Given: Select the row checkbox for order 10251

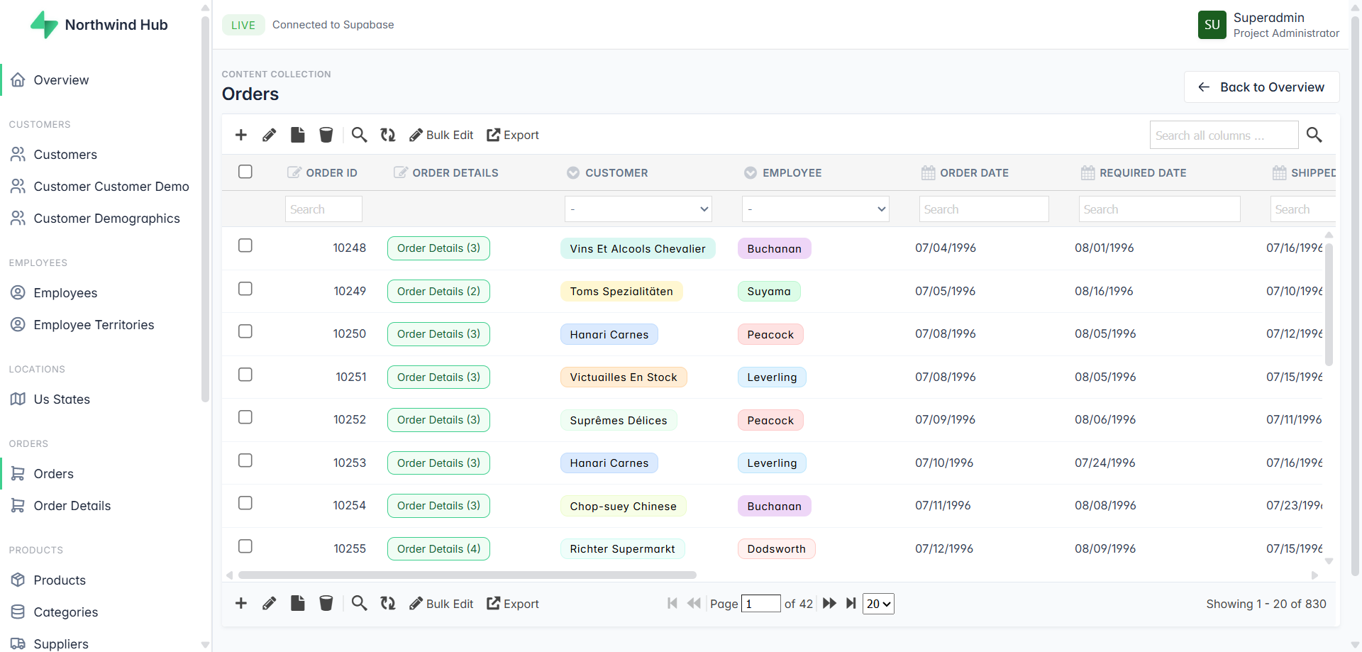Looking at the screenshot, I should pos(245,375).
